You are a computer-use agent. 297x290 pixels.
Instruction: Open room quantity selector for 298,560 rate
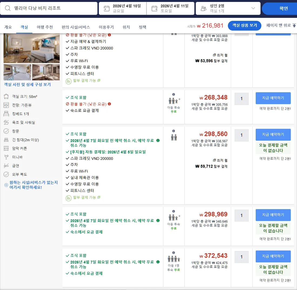pos(241,135)
